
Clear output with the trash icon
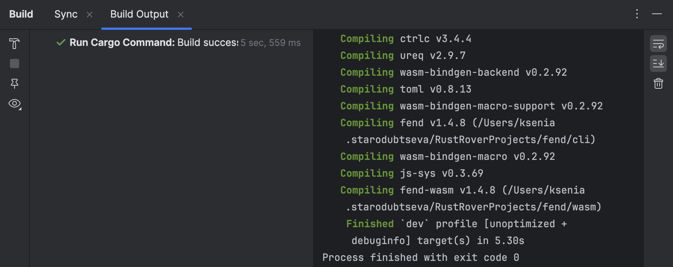[x=658, y=83]
